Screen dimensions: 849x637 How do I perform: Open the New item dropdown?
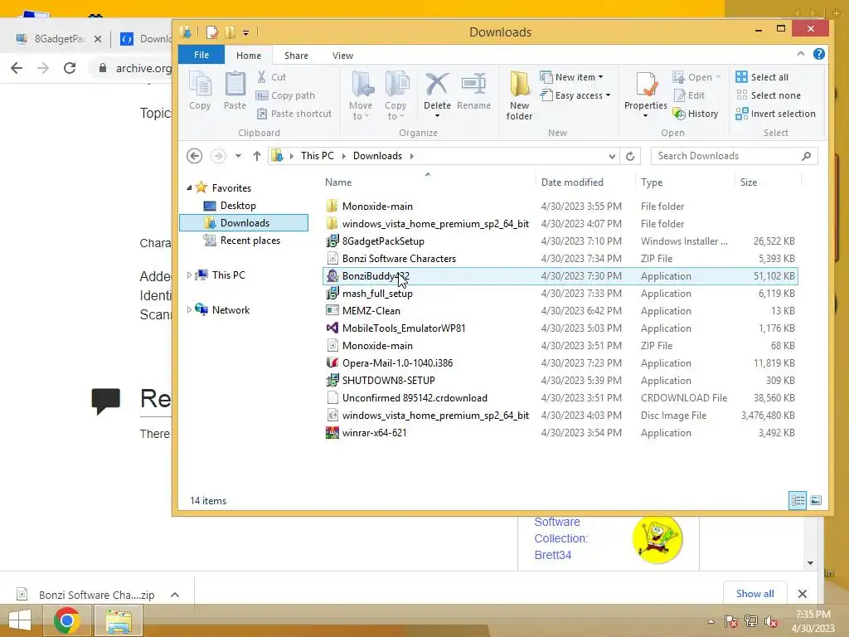pyautogui.click(x=571, y=77)
